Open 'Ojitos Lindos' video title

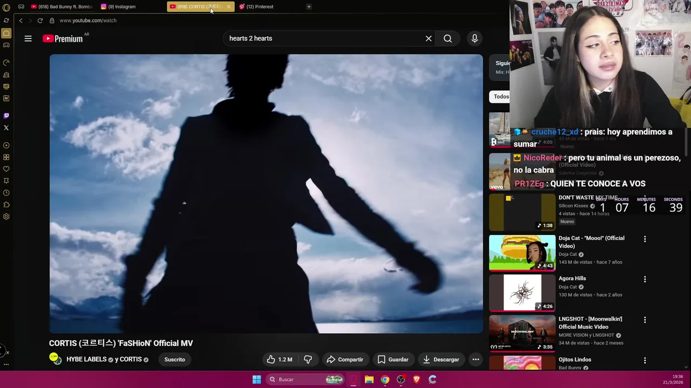click(x=575, y=359)
